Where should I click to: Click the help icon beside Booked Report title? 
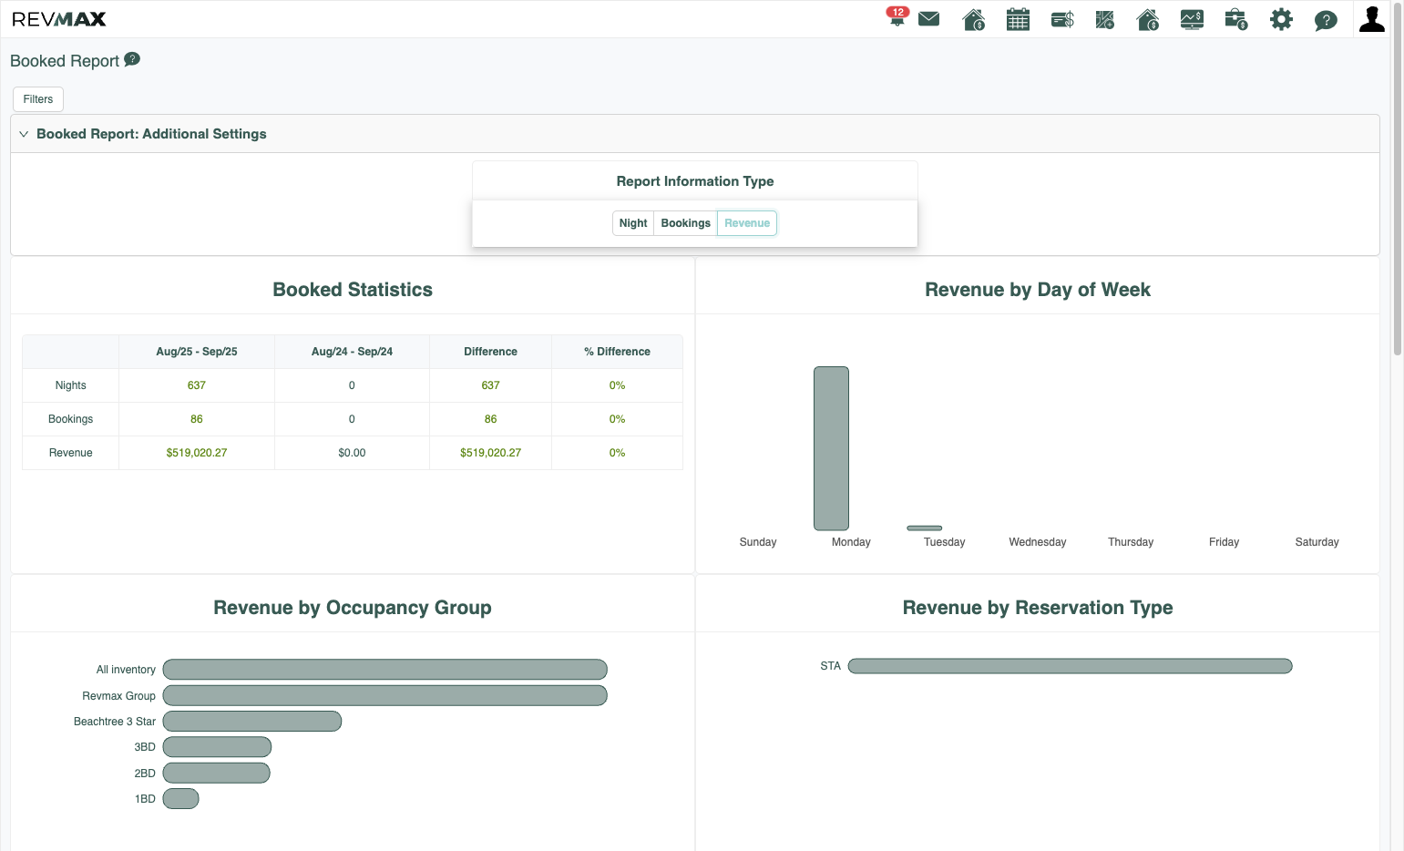pos(132,59)
